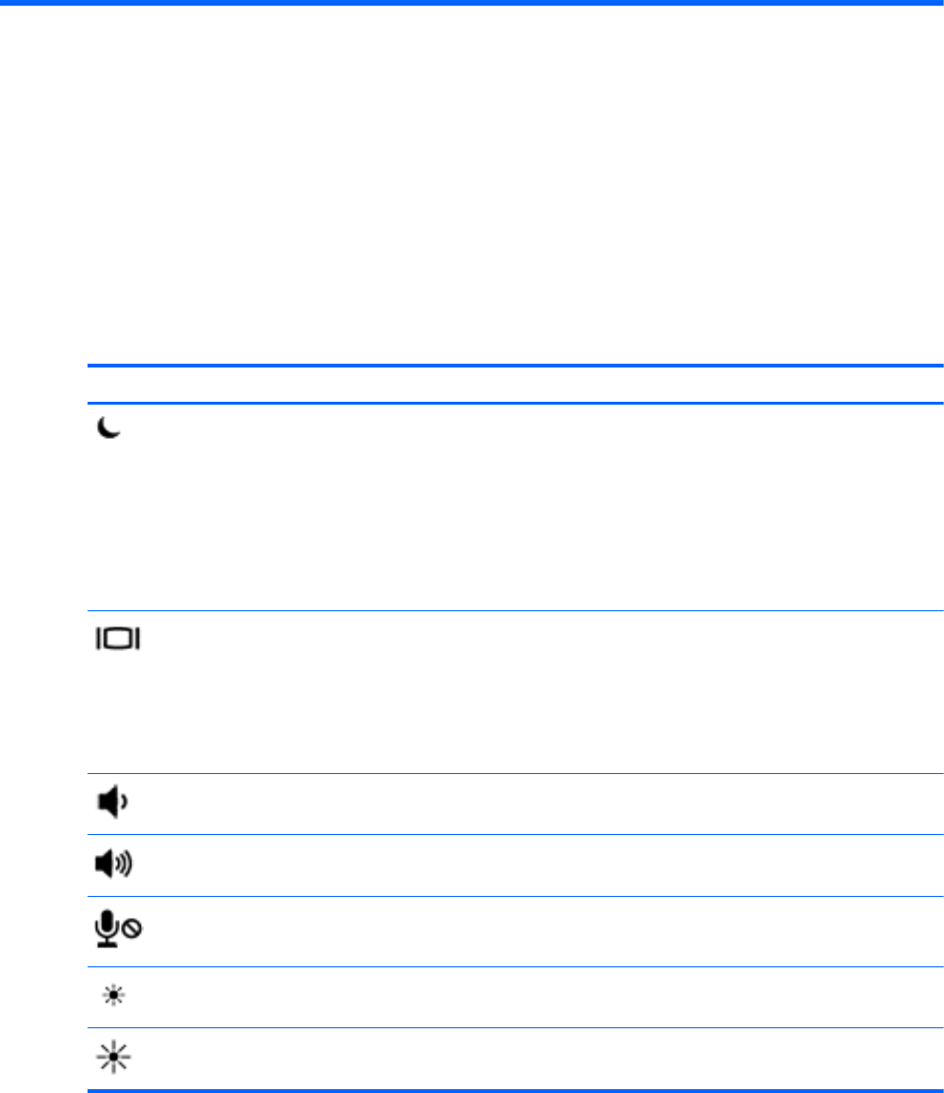Viewport: 944px width, 1093px height.
Task: Click the divider line between the two speaker rows
Action: pos(514,835)
